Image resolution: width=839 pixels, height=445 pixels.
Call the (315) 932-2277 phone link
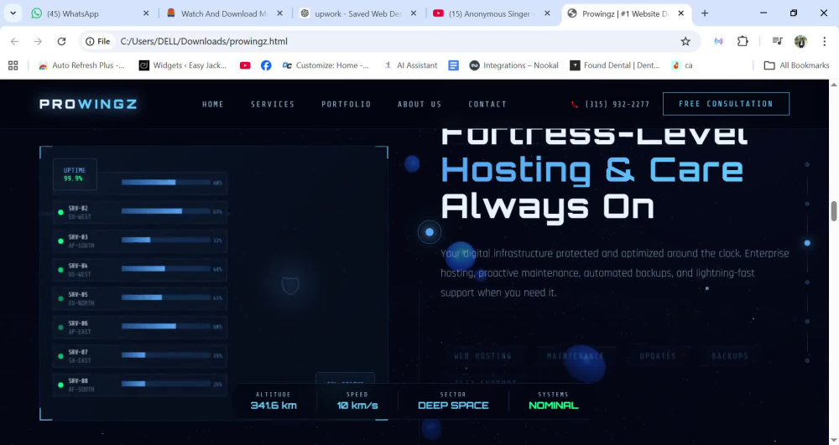coord(611,104)
